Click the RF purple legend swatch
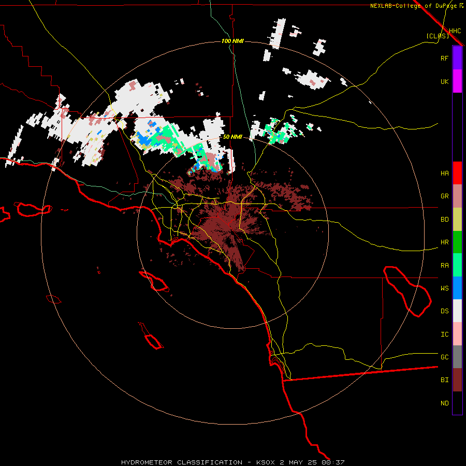 [x=457, y=58]
